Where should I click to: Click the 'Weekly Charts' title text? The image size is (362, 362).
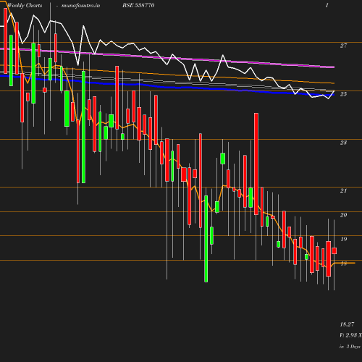[x=25, y=5]
